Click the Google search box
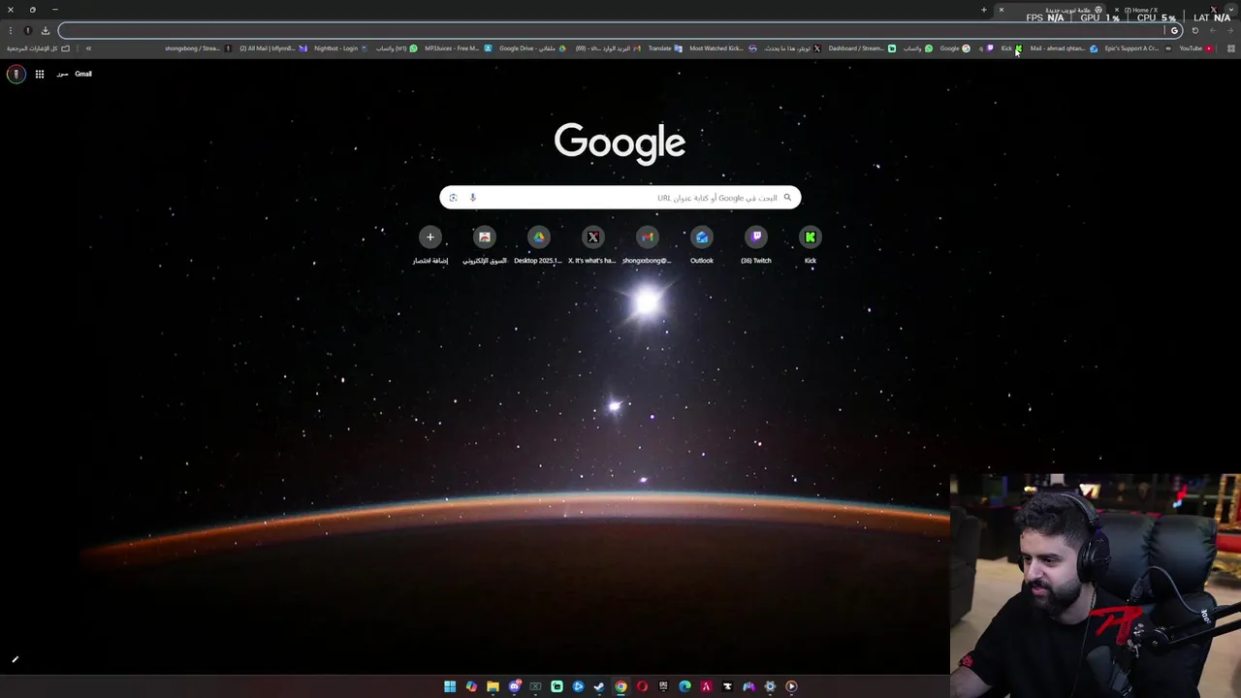The height and width of the screenshot is (698, 1241). coord(620,198)
